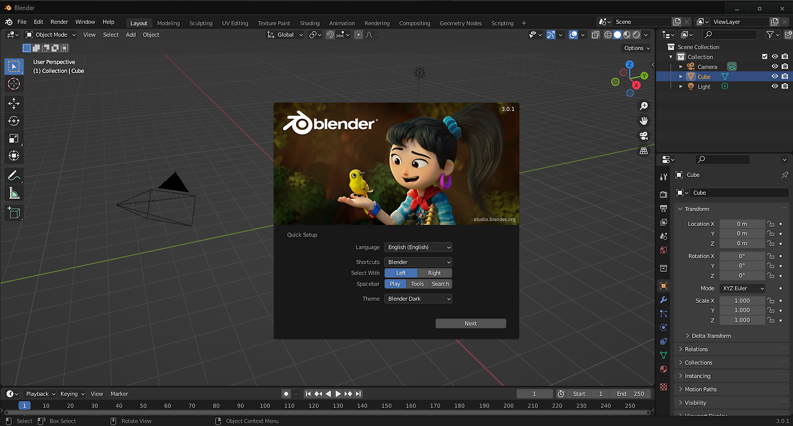The width and height of the screenshot is (793, 426).
Task: Select the Annotate tool
Action: click(14, 175)
